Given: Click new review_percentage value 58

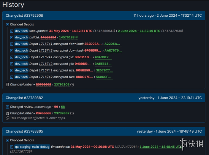Looking at the screenshot, I should (63, 107).
